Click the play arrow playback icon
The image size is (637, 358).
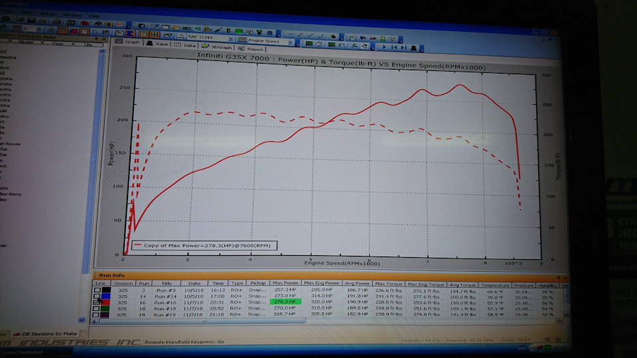384,48
